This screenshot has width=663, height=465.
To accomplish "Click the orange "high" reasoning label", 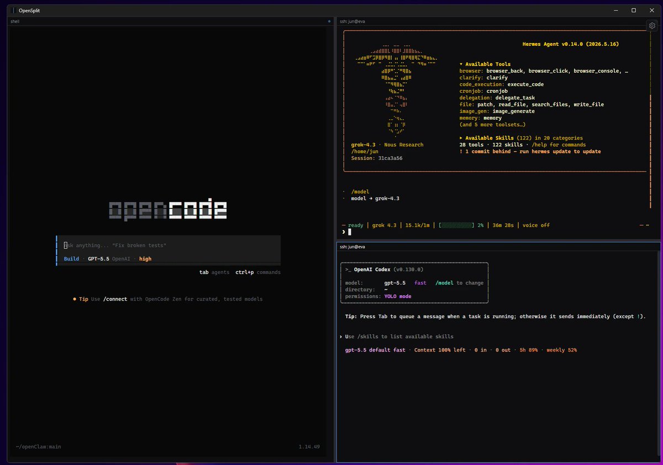I will 145,259.
